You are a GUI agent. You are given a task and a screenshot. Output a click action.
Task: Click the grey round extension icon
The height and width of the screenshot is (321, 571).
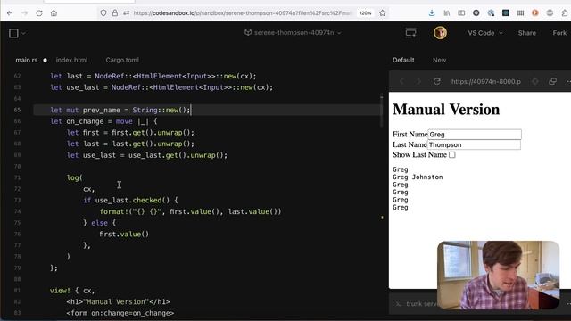[x=550, y=13]
